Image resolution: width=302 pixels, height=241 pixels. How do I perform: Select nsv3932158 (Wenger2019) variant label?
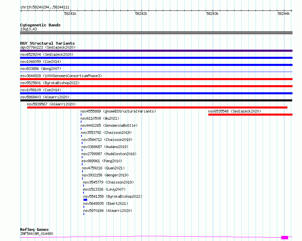(105, 175)
